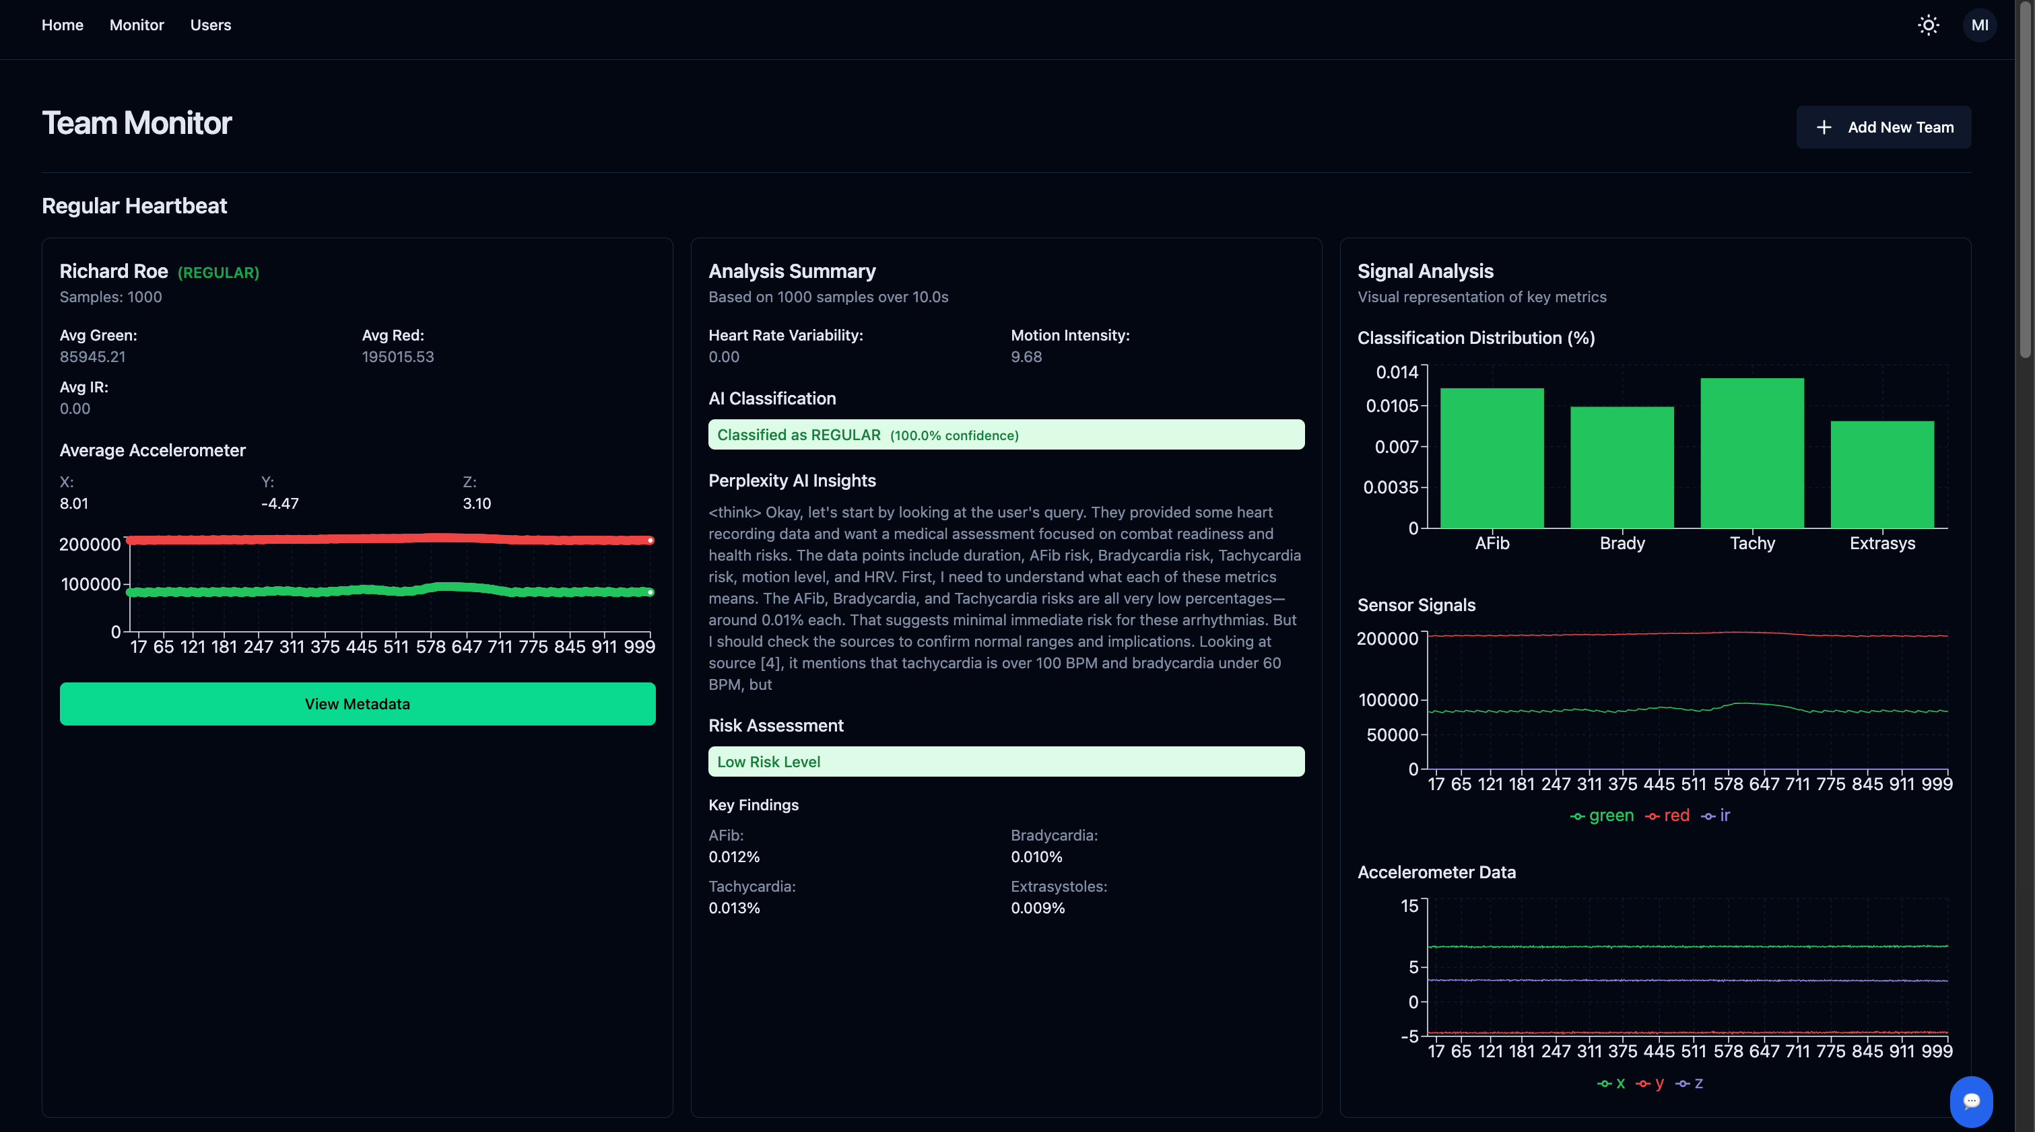Image resolution: width=2035 pixels, height=1132 pixels.
Task: Click the Low Risk Level banner
Action: point(1005,762)
